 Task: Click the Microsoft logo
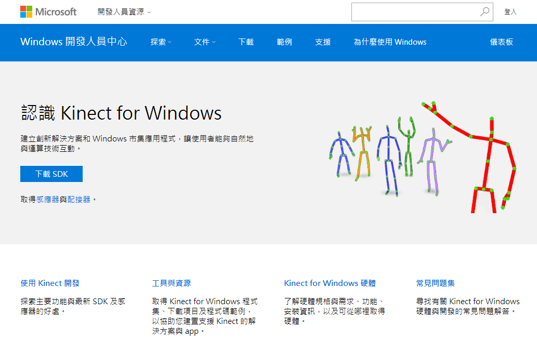pos(48,12)
